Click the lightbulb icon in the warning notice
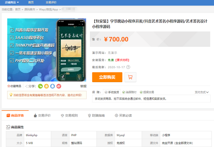Screen dimensions: 214x147 (11, 95)
